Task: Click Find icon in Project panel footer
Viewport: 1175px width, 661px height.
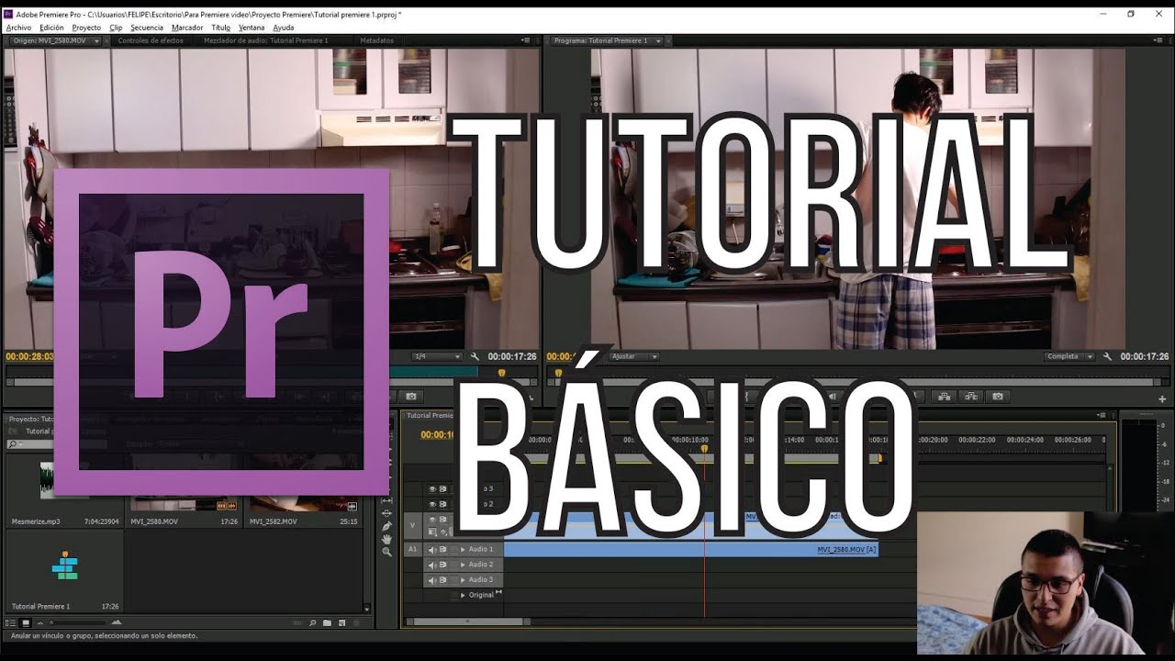Action: coord(312,622)
